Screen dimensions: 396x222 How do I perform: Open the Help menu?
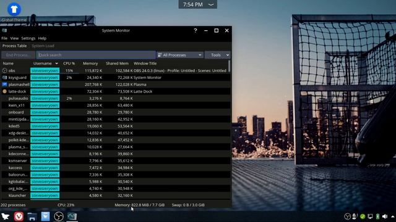42,38
